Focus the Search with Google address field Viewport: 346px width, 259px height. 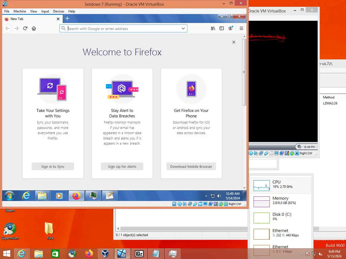pos(123,28)
